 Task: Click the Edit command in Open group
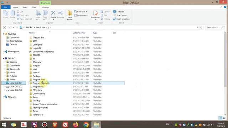point(104,15)
